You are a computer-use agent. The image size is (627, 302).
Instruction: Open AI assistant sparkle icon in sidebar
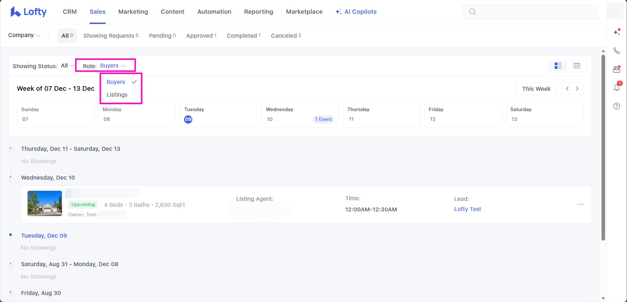pyautogui.click(x=617, y=32)
